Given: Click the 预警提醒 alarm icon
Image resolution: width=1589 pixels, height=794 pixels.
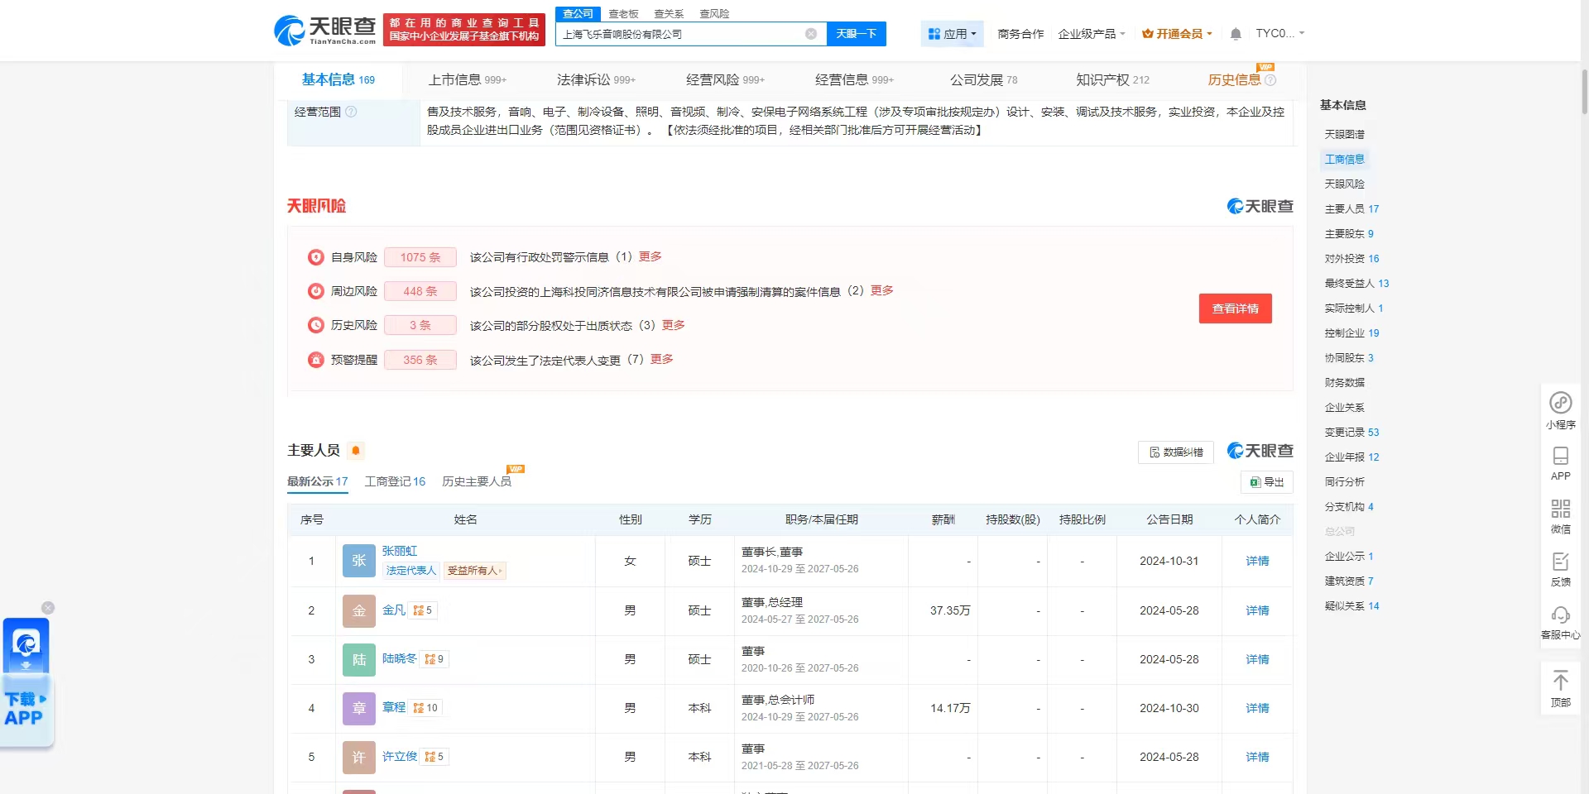Looking at the screenshot, I should pos(315,360).
